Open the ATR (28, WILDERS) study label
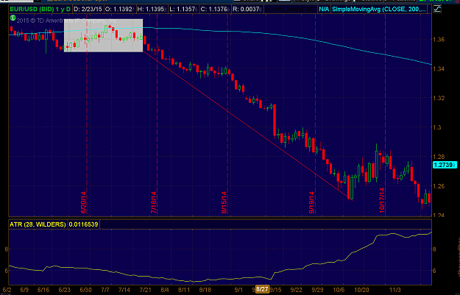Viewport: 460px width, 295px height. click(x=38, y=224)
